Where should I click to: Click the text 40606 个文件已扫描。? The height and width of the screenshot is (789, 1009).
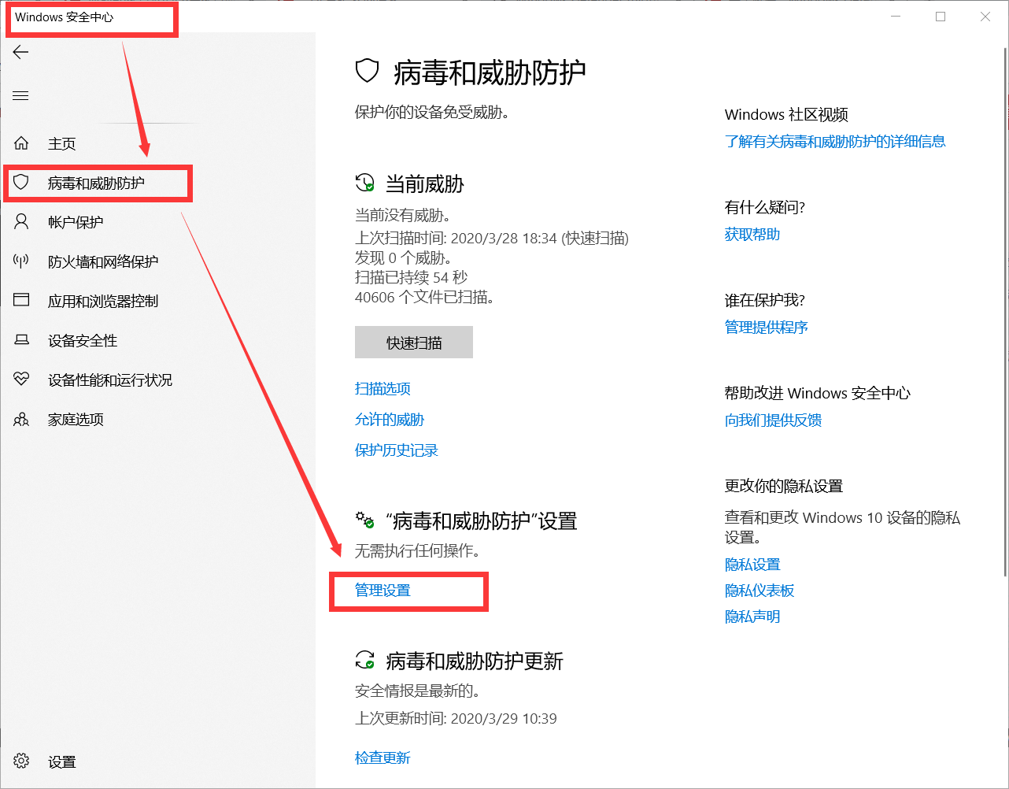click(x=425, y=297)
